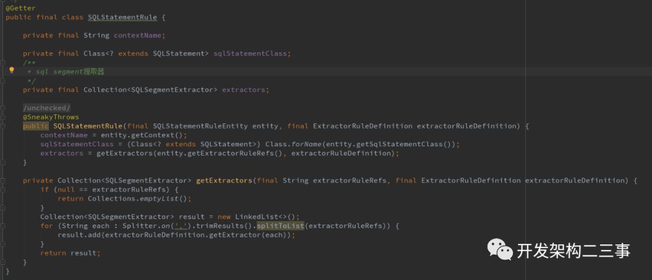The height and width of the screenshot is (280, 652).
Task: Click the yellow intention lightbulb icon
Action: pyautogui.click(x=11, y=70)
